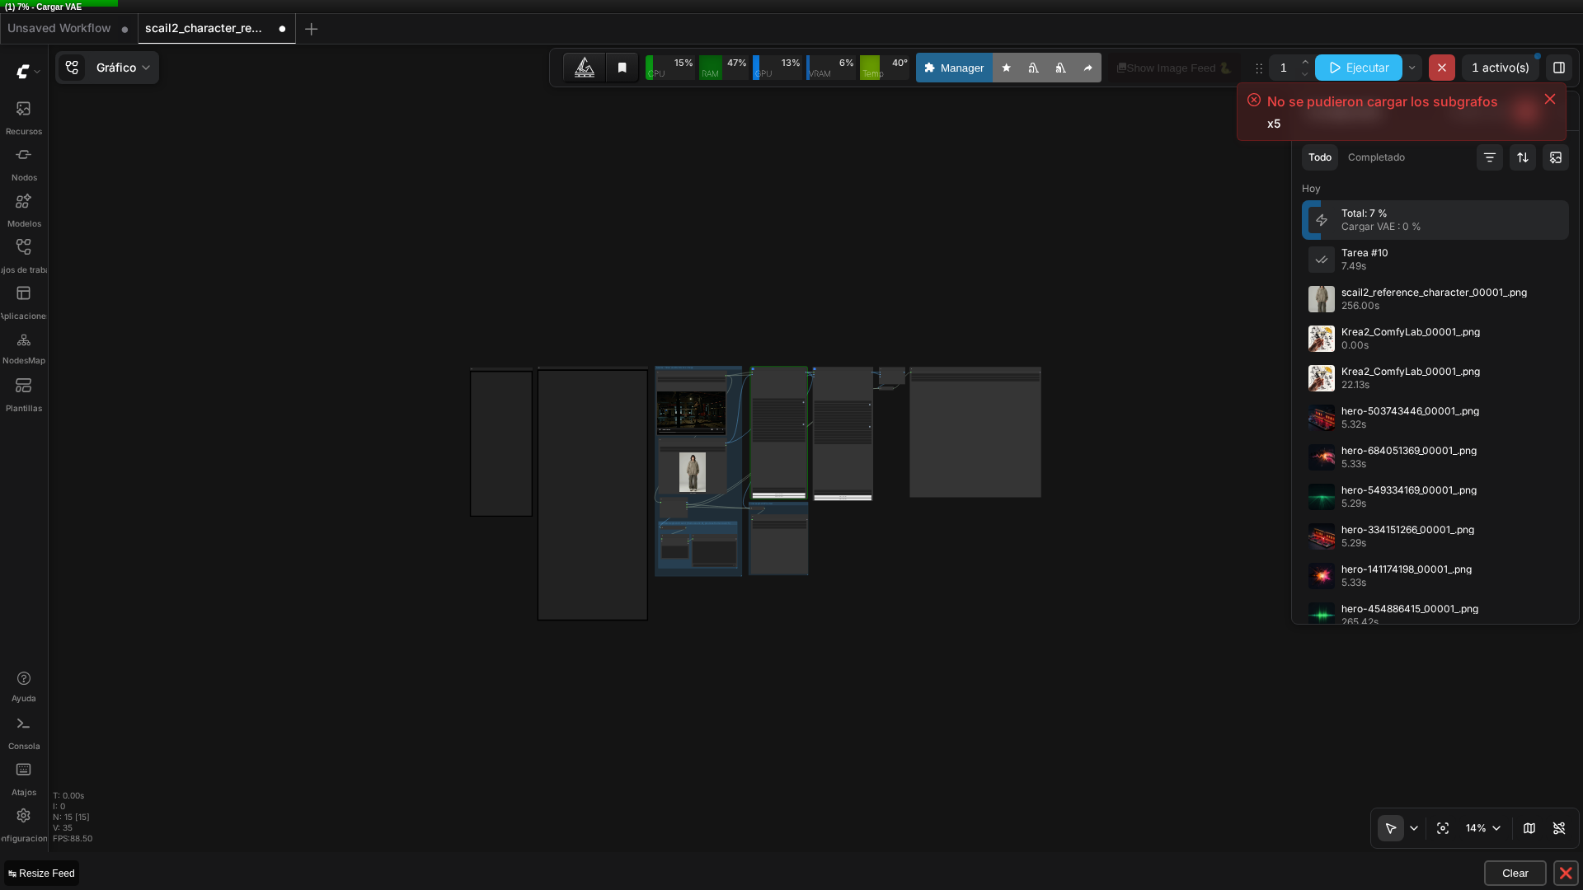Open hero-141174198_00001_.png item
The height and width of the screenshot is (890, 1583).
[x=1435, y=576]
